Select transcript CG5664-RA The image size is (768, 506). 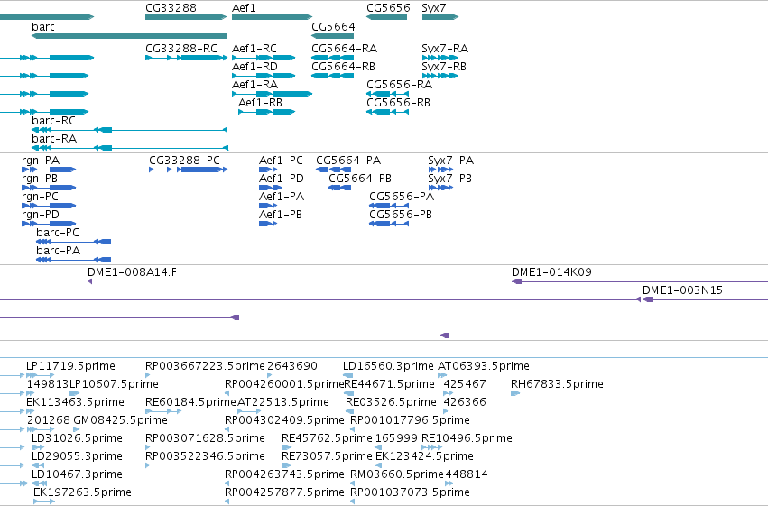click(345, 49)
